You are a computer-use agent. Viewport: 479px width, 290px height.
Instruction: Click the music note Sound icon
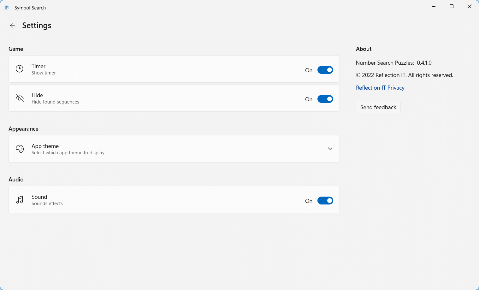20,199
